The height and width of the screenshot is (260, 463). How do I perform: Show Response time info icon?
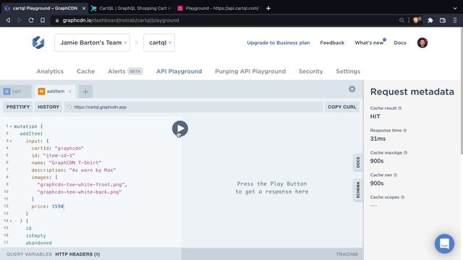point(405,130)
